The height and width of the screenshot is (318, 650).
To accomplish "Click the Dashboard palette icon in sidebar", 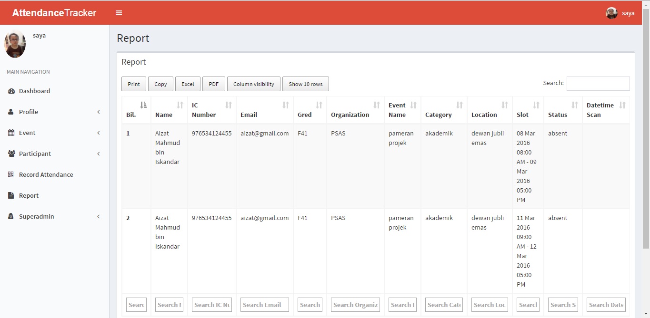I will (x=11, y=91).
